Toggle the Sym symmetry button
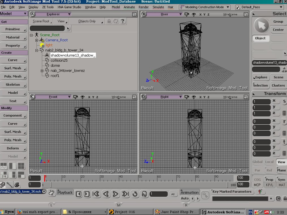Screen dimensions: 287x215 pyautogui.click(x=282, y=180)
